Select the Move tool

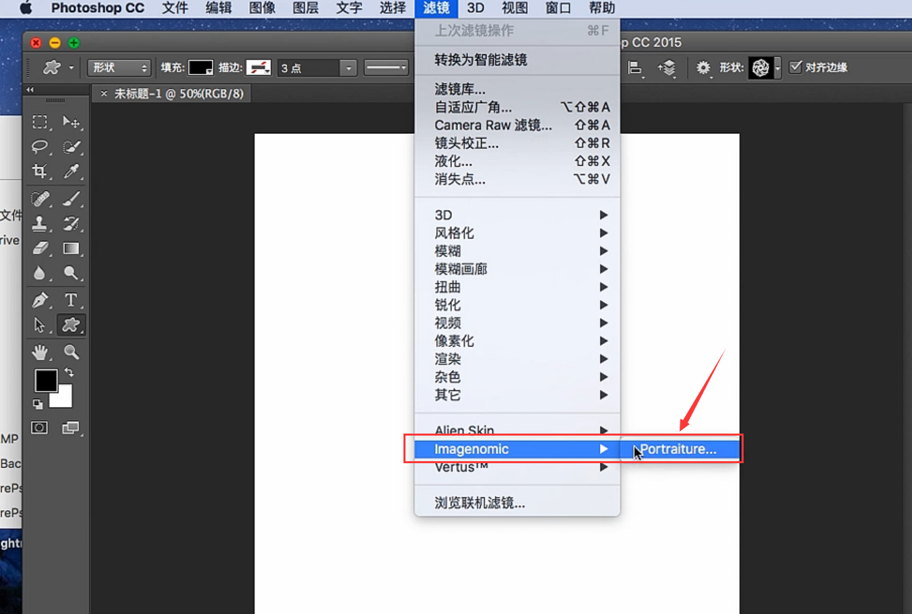pos(71,122)
